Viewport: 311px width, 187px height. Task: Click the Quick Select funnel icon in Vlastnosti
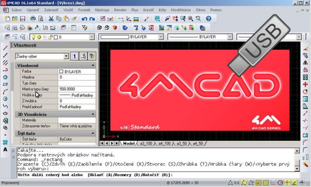click(x=92, y=56)
